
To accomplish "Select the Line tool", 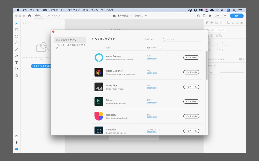I will 16,49.
